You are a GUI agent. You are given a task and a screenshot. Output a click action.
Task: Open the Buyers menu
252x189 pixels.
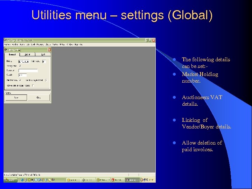point(22,44)
